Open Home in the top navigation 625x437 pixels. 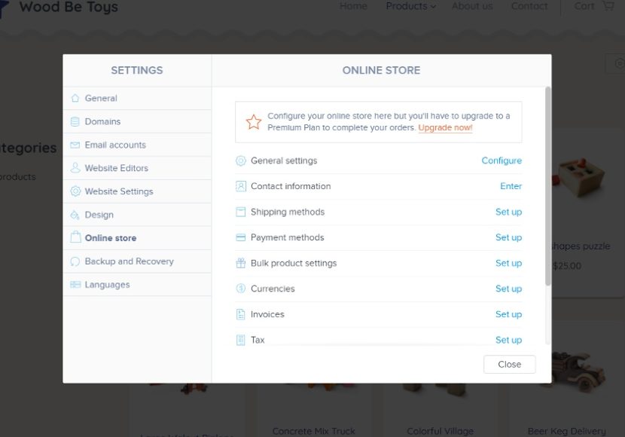tap(353, 6)
